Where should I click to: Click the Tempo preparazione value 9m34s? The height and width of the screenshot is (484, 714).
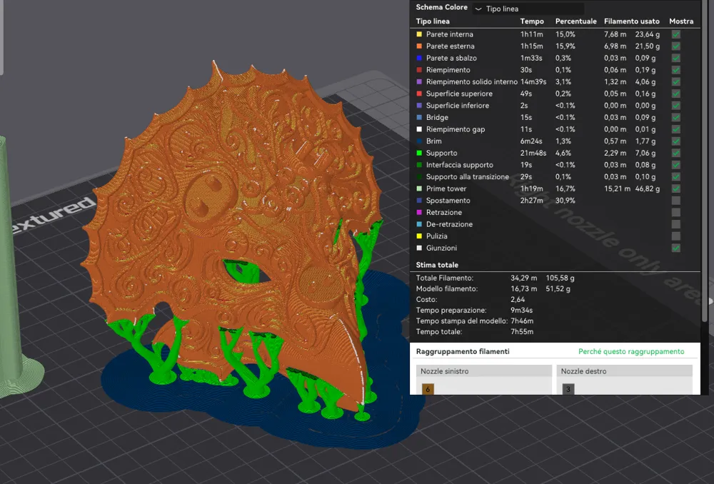coord(522,310)
